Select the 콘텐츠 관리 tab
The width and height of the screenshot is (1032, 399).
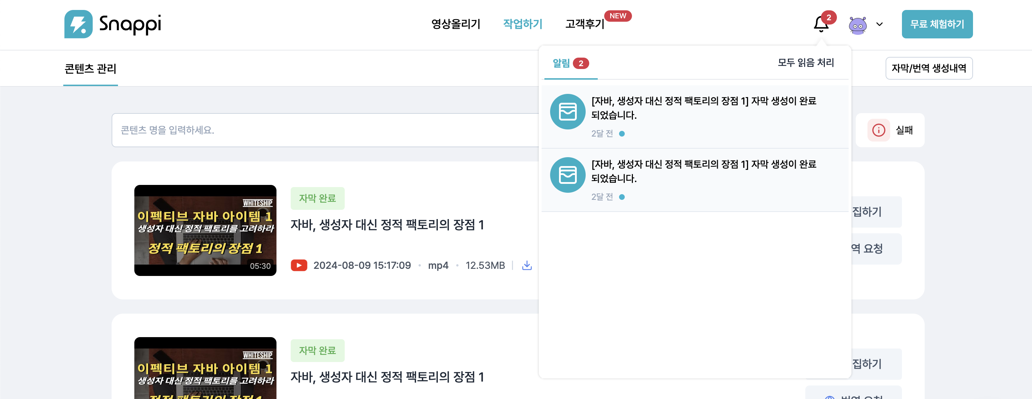coord(91,69)
